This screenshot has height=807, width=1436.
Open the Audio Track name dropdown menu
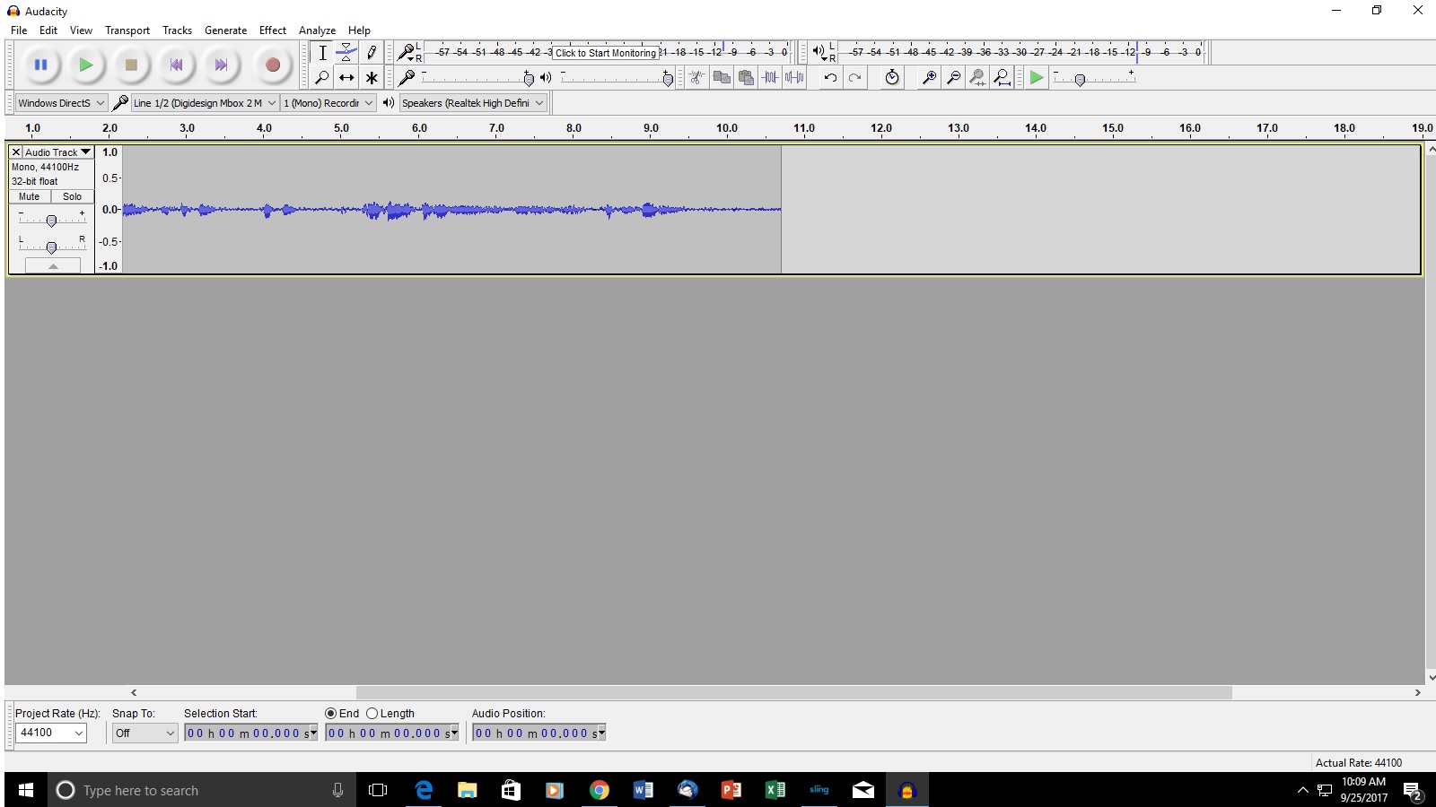(x=58, y=152)
